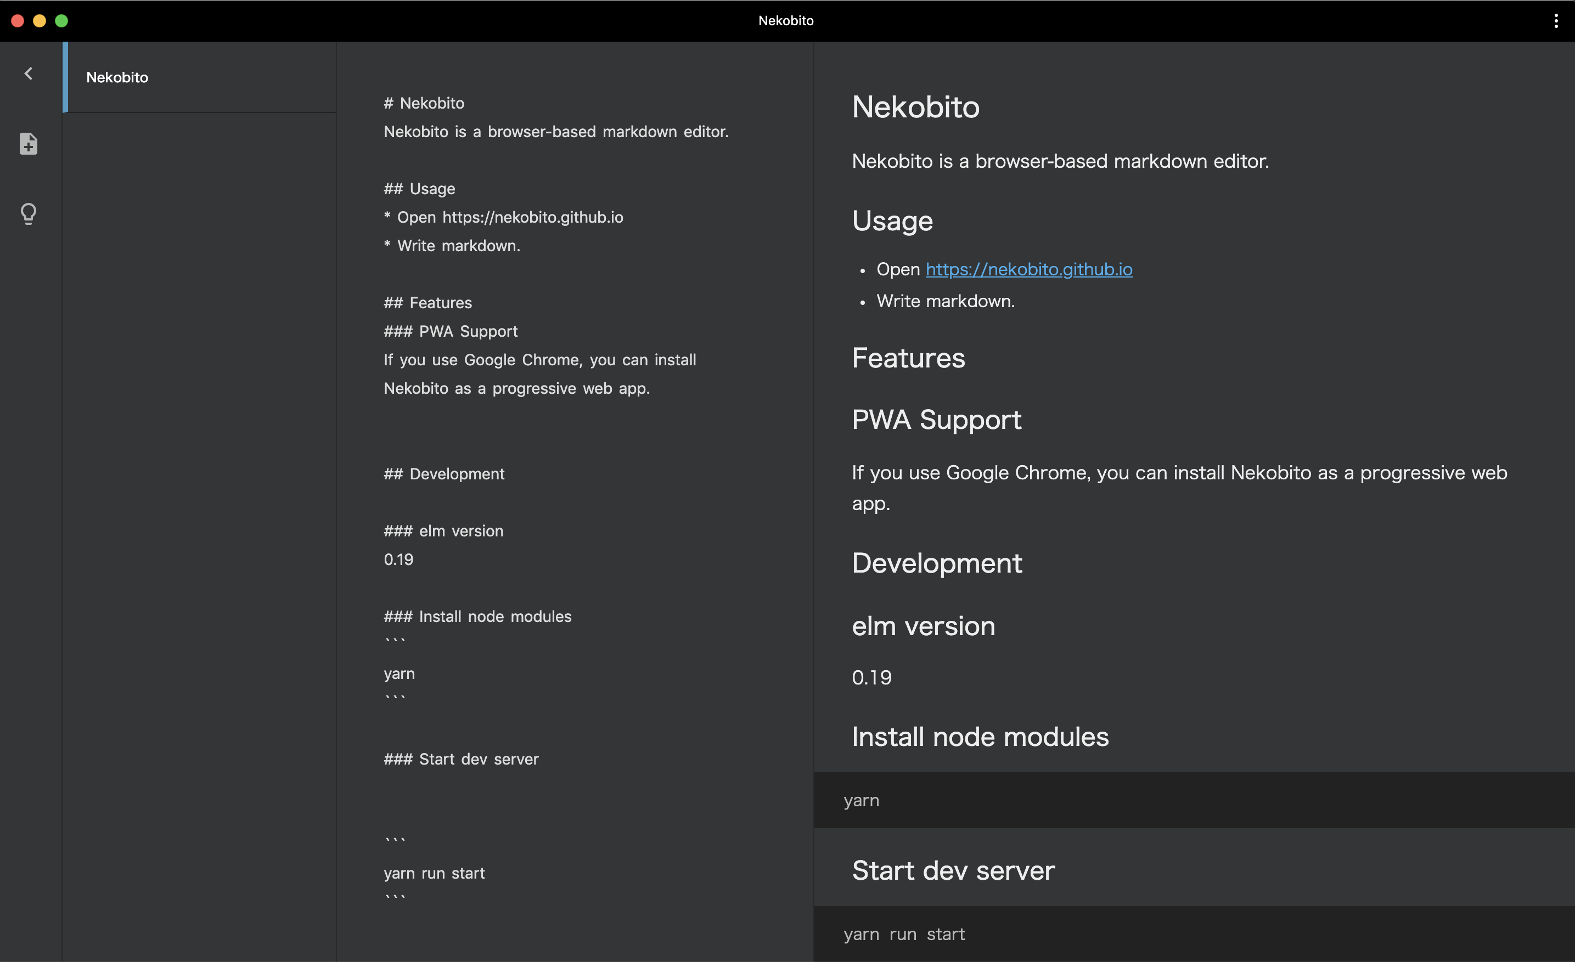Click the '## Development' line in the editor
The height and width of the screenshot is (962, 1575).
443,474
